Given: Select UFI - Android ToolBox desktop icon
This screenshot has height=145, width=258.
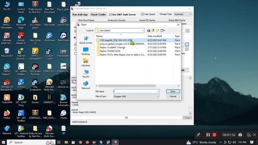Looking at the screenshot, I should (x=21, y=131).
